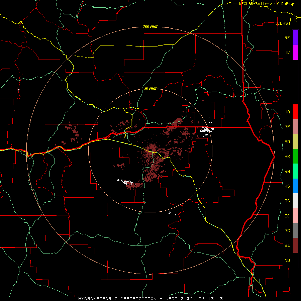Click the BI legend label
Viewport: 301px width, 301px height.
pyautogui.click(x=287, y=245)
